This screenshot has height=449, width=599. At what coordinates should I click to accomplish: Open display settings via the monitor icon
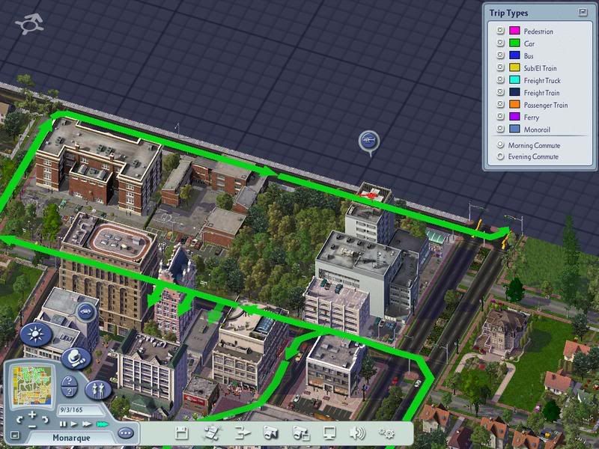point(329,433)
